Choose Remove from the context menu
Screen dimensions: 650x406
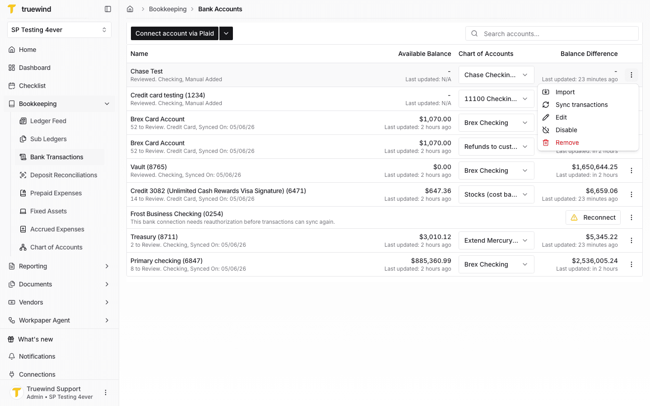588,143
